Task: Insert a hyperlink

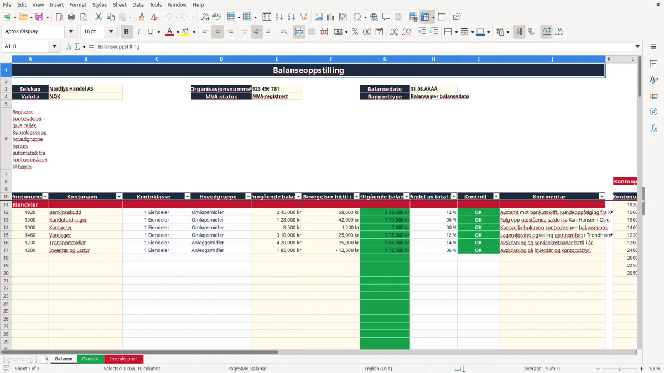Action: [374, 17]
